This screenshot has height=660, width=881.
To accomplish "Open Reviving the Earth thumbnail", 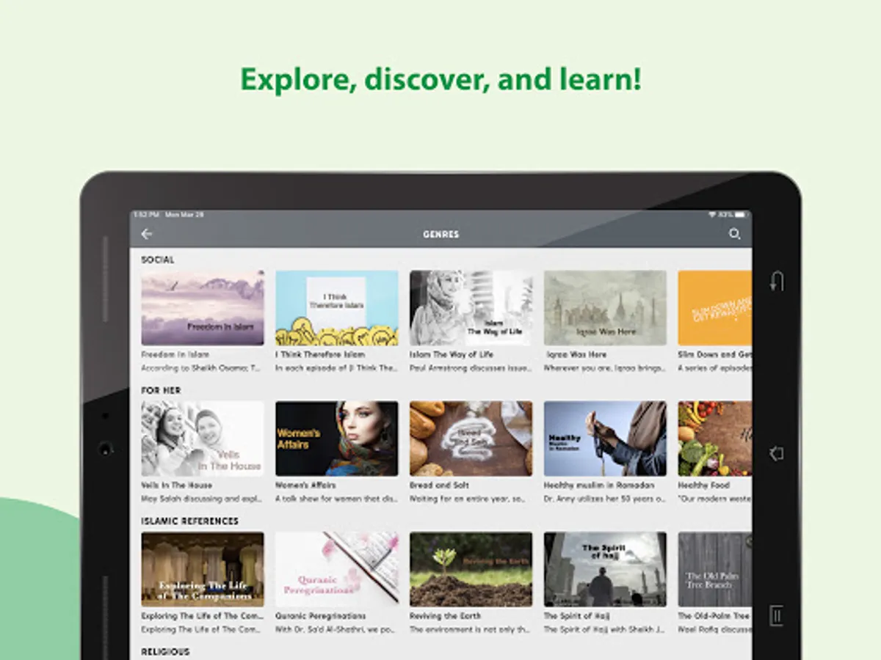I will coord(471,569).
